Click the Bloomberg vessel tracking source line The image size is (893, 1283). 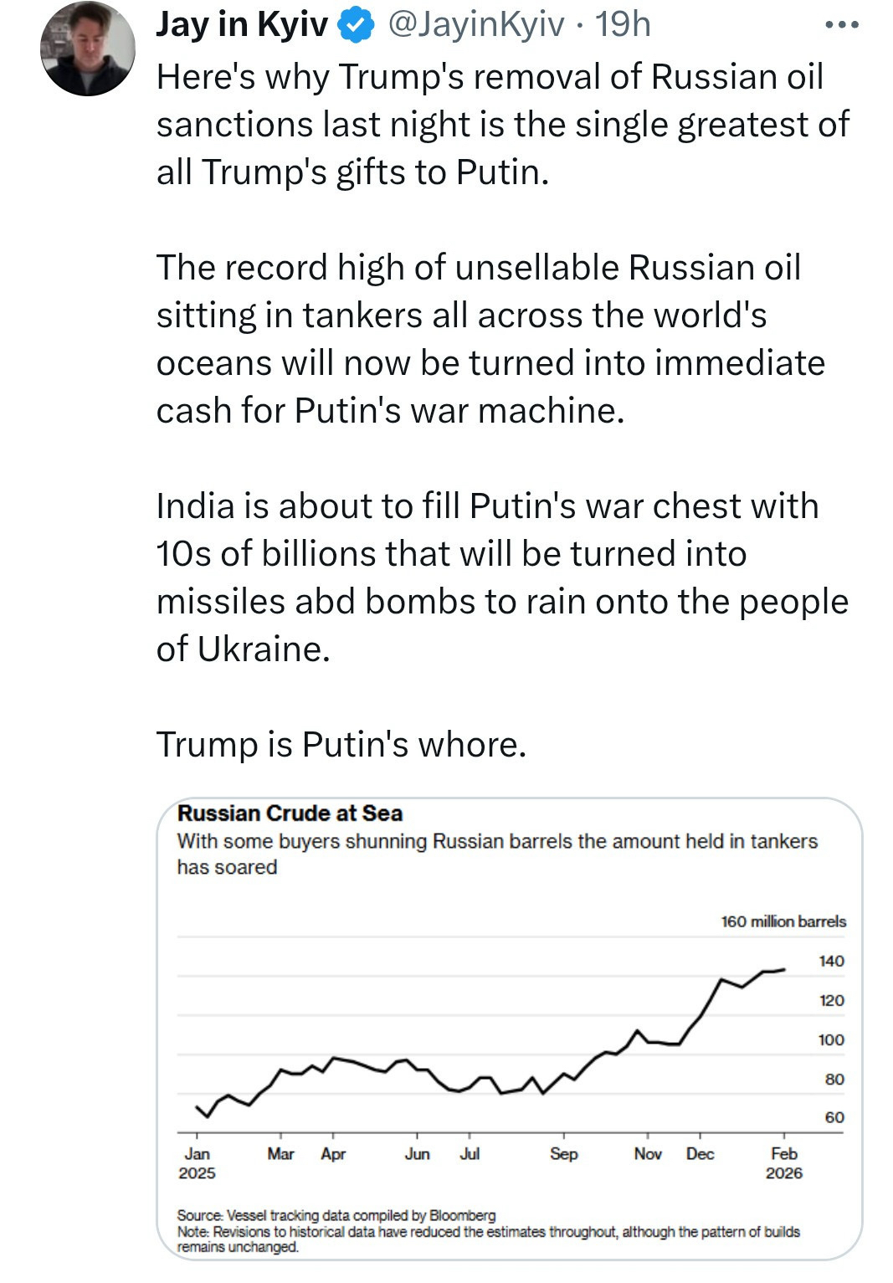coord(336,1215)
